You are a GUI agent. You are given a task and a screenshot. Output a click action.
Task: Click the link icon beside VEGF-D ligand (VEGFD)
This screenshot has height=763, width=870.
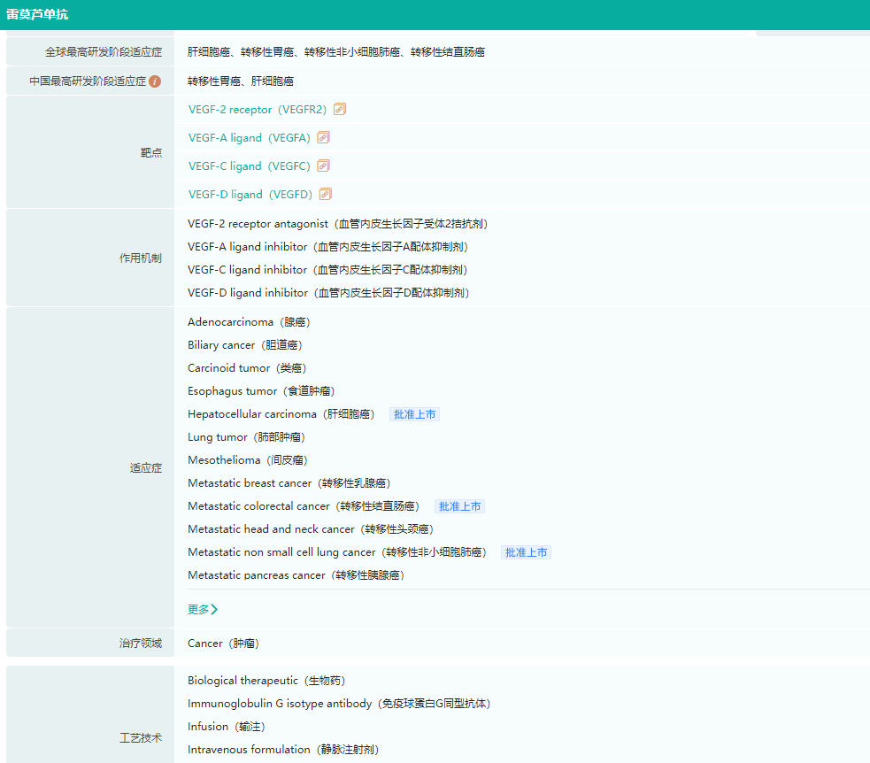tap(325, 195)
